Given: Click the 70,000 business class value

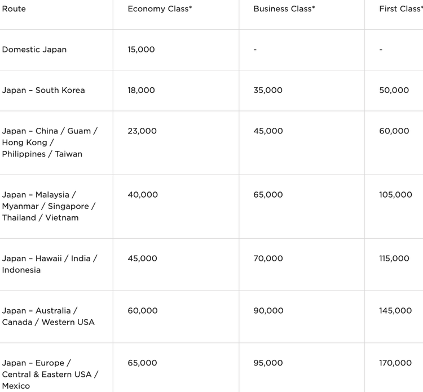Looking at the screenshot, I should point(268,259).
